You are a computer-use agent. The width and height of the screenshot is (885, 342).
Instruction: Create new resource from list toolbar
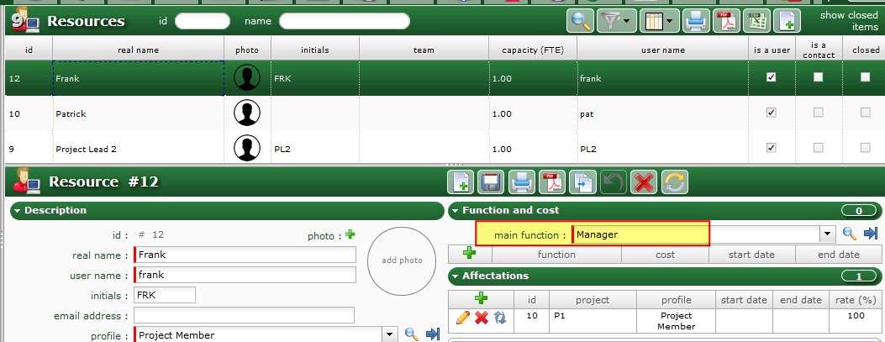[788, 22]
